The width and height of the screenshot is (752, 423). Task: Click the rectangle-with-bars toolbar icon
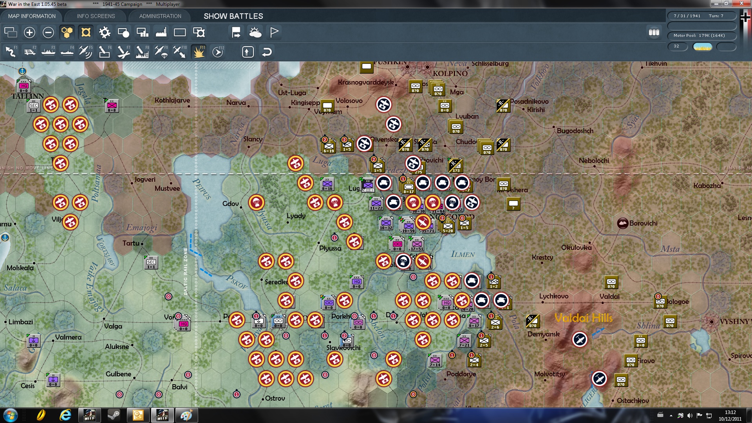[142, 33]
